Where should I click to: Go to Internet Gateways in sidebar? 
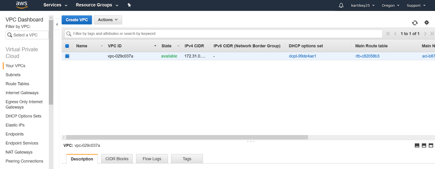point(22,93)
